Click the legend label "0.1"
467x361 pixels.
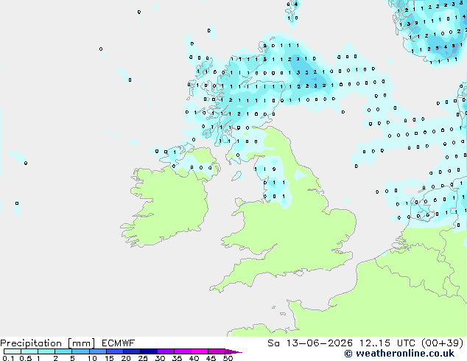pos(8,358)
